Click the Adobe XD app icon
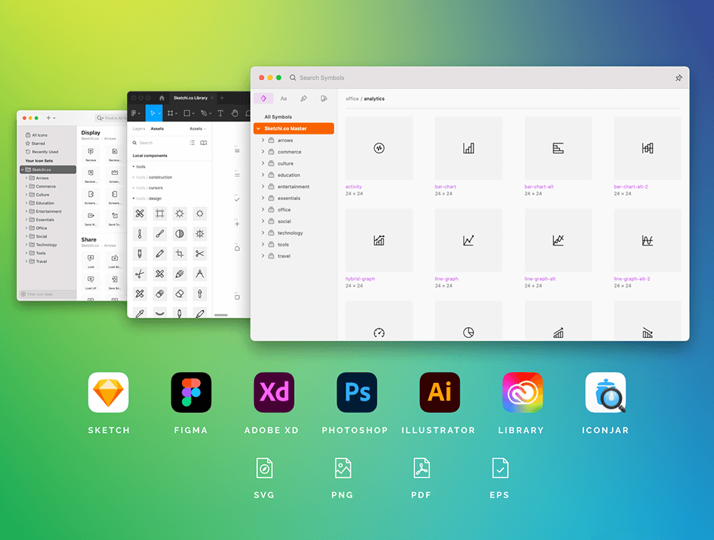 point(274,392)
